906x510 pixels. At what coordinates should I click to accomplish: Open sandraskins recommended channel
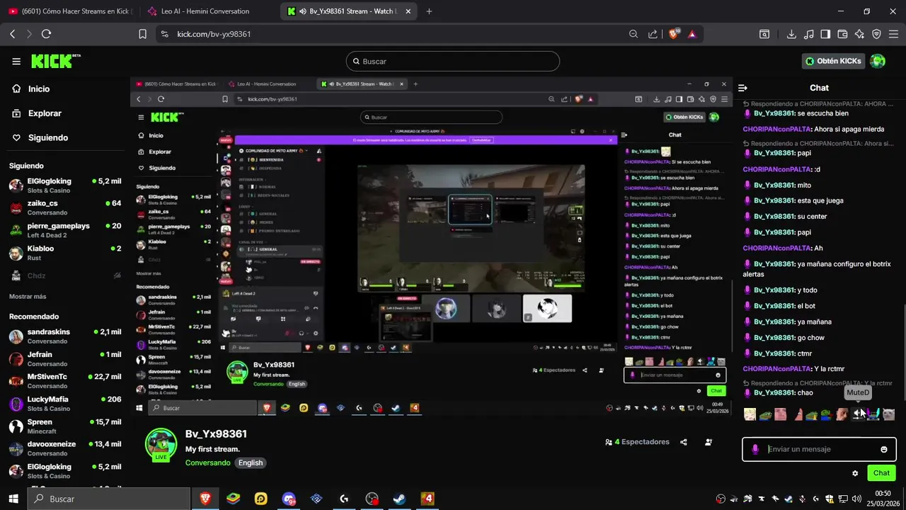[65, 336]
